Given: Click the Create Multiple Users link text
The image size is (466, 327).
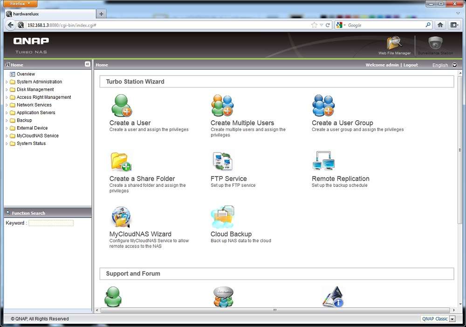Looking at the screenshot, I should pos(242,123).
